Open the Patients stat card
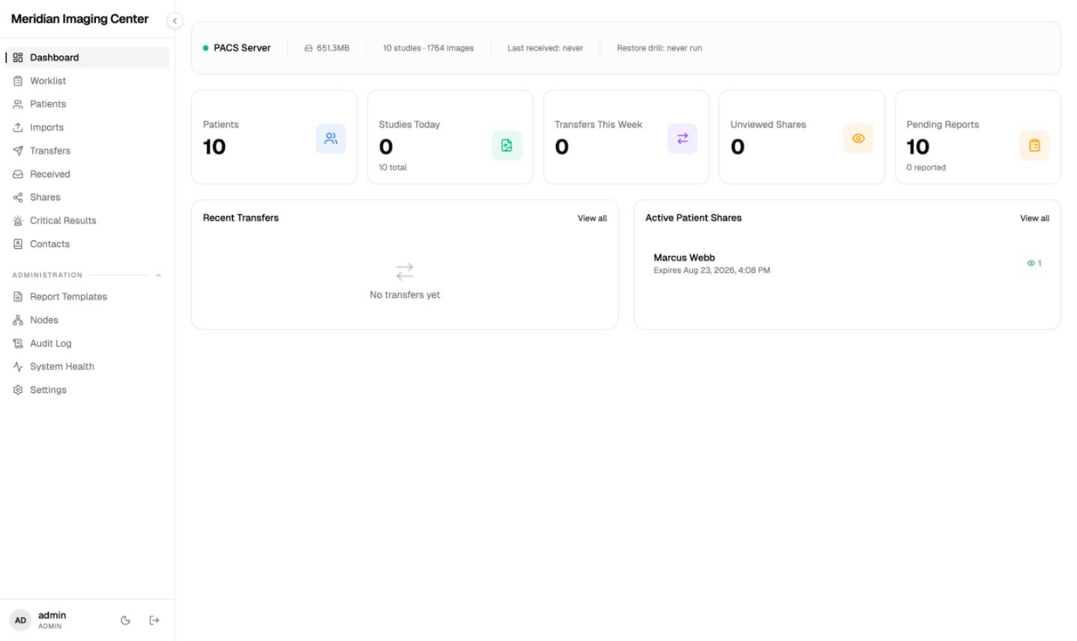 click(274, 137)
